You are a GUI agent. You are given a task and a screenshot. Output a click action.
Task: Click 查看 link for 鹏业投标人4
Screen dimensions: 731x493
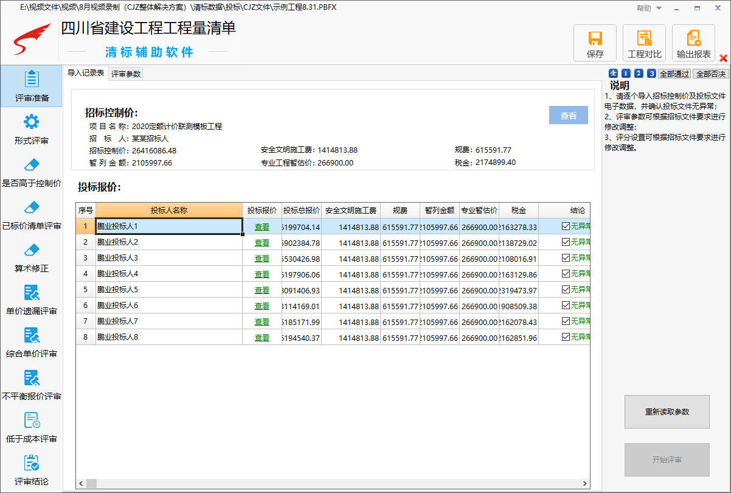[262, 274]
